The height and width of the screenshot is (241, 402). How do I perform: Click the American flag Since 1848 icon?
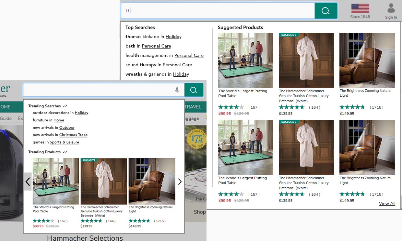click(x=360, y=11)
